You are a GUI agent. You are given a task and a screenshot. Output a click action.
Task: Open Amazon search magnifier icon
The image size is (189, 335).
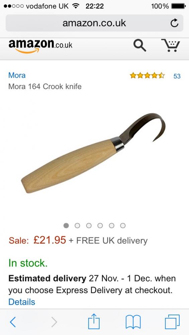140,46
